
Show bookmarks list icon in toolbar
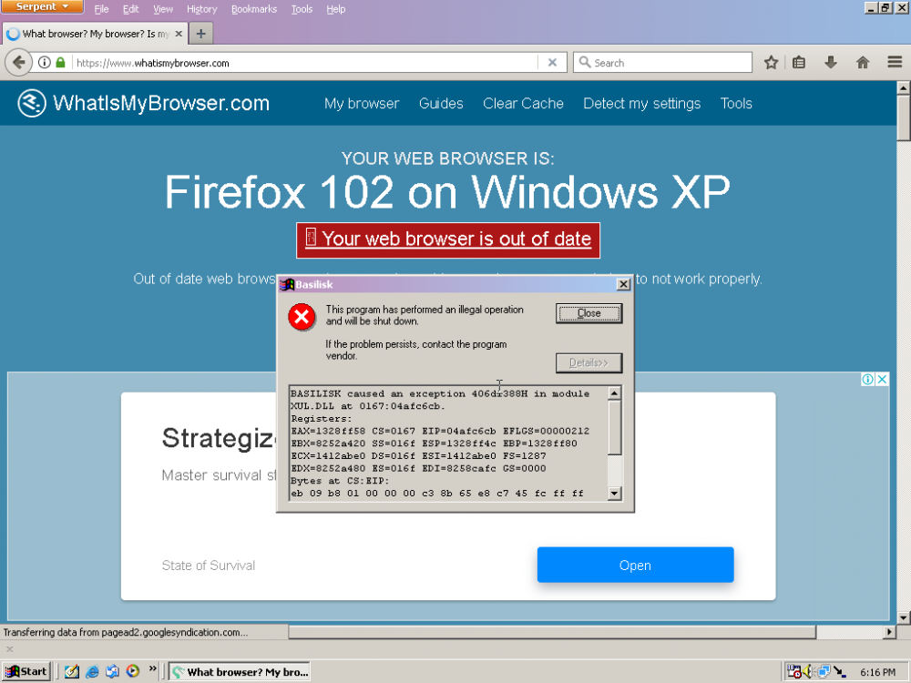799,63
